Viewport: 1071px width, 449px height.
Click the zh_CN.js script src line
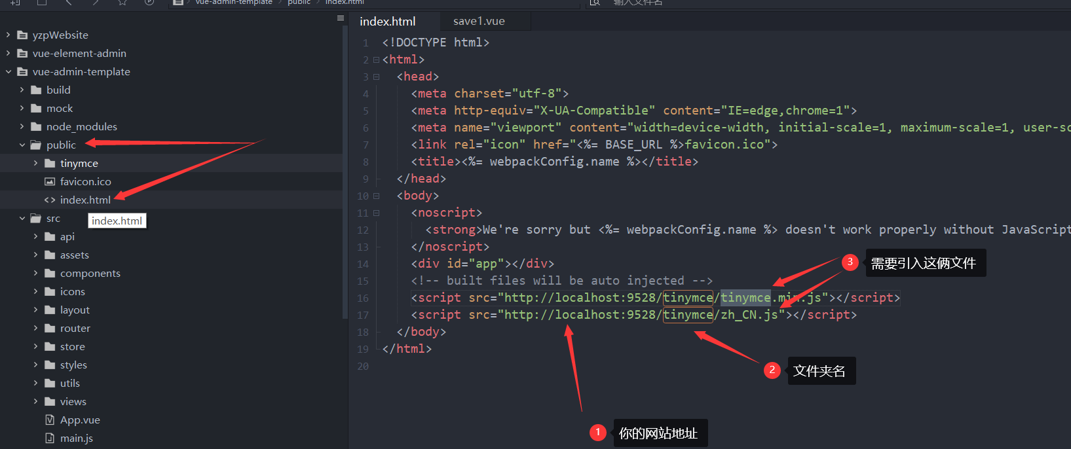pos(633,315)
